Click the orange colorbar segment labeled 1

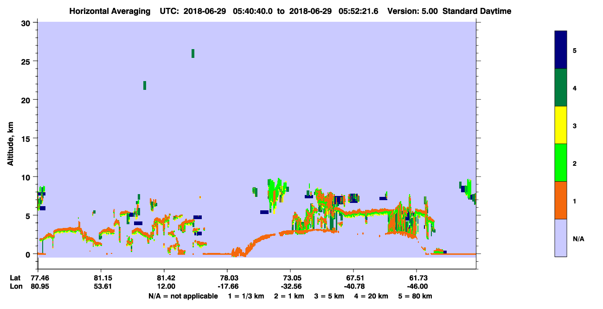point(561,200)
